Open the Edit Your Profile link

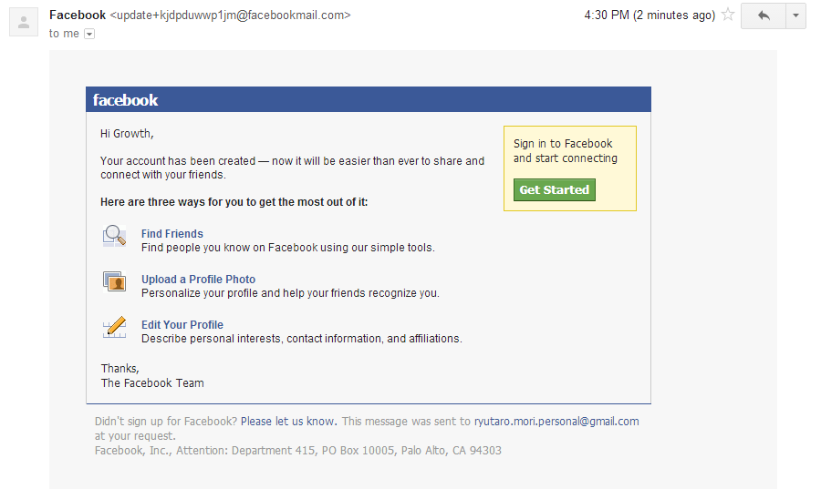(182, 325)
